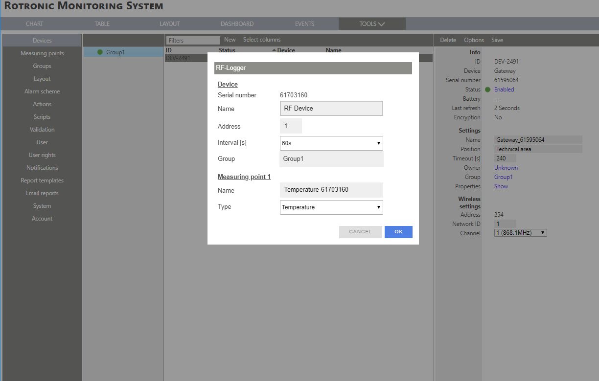599x381 pixels.
Task: Sort by the Status column header
Action: click(227, 50)
